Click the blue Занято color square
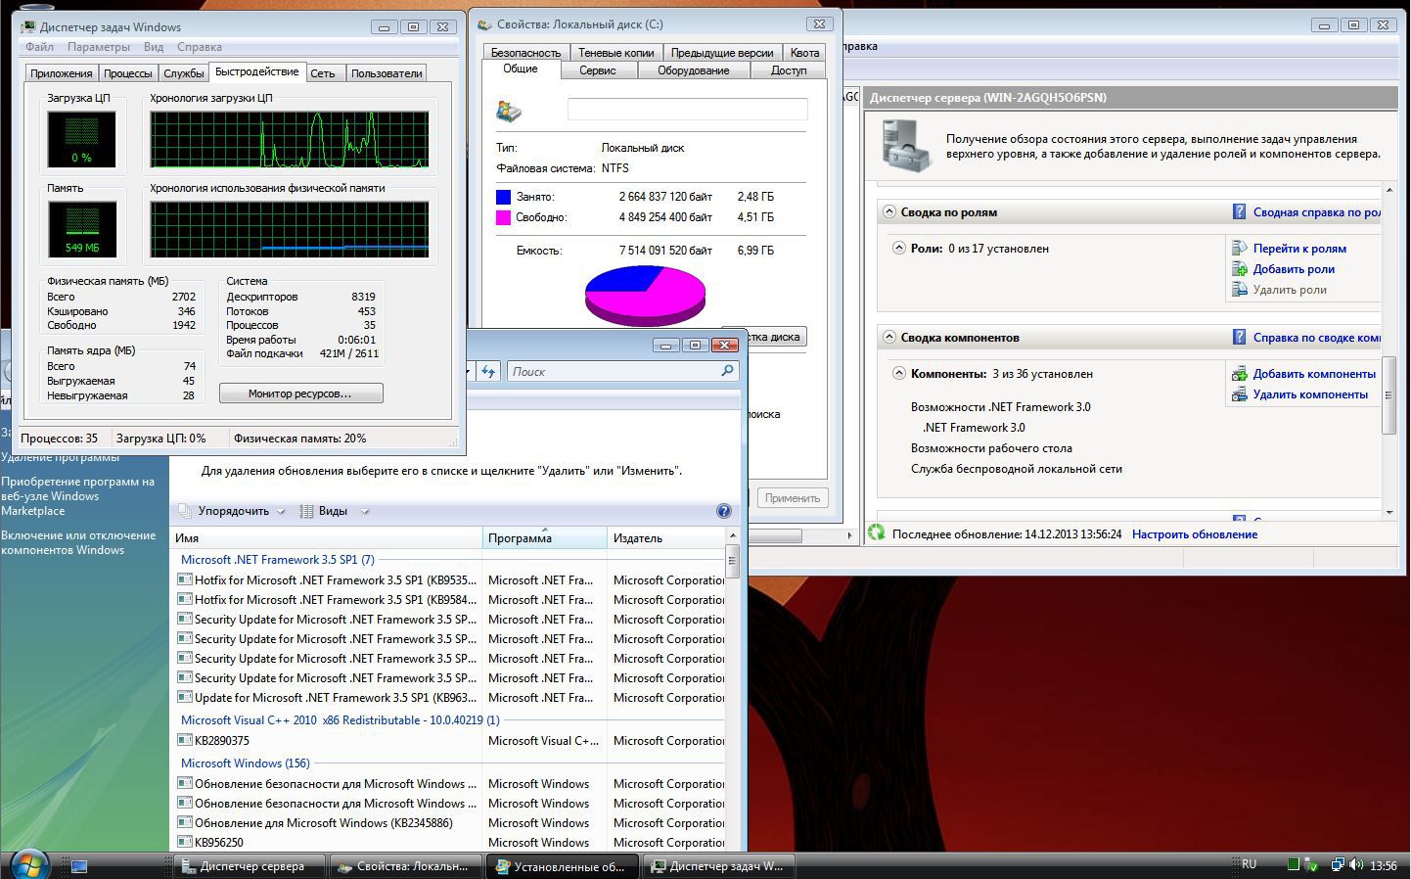1411x879 pixels. pyautogui.click(x=503, y=197)
